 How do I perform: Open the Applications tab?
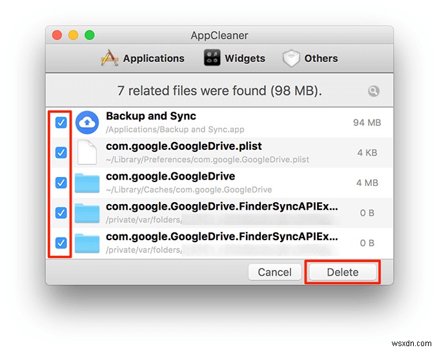143,58
